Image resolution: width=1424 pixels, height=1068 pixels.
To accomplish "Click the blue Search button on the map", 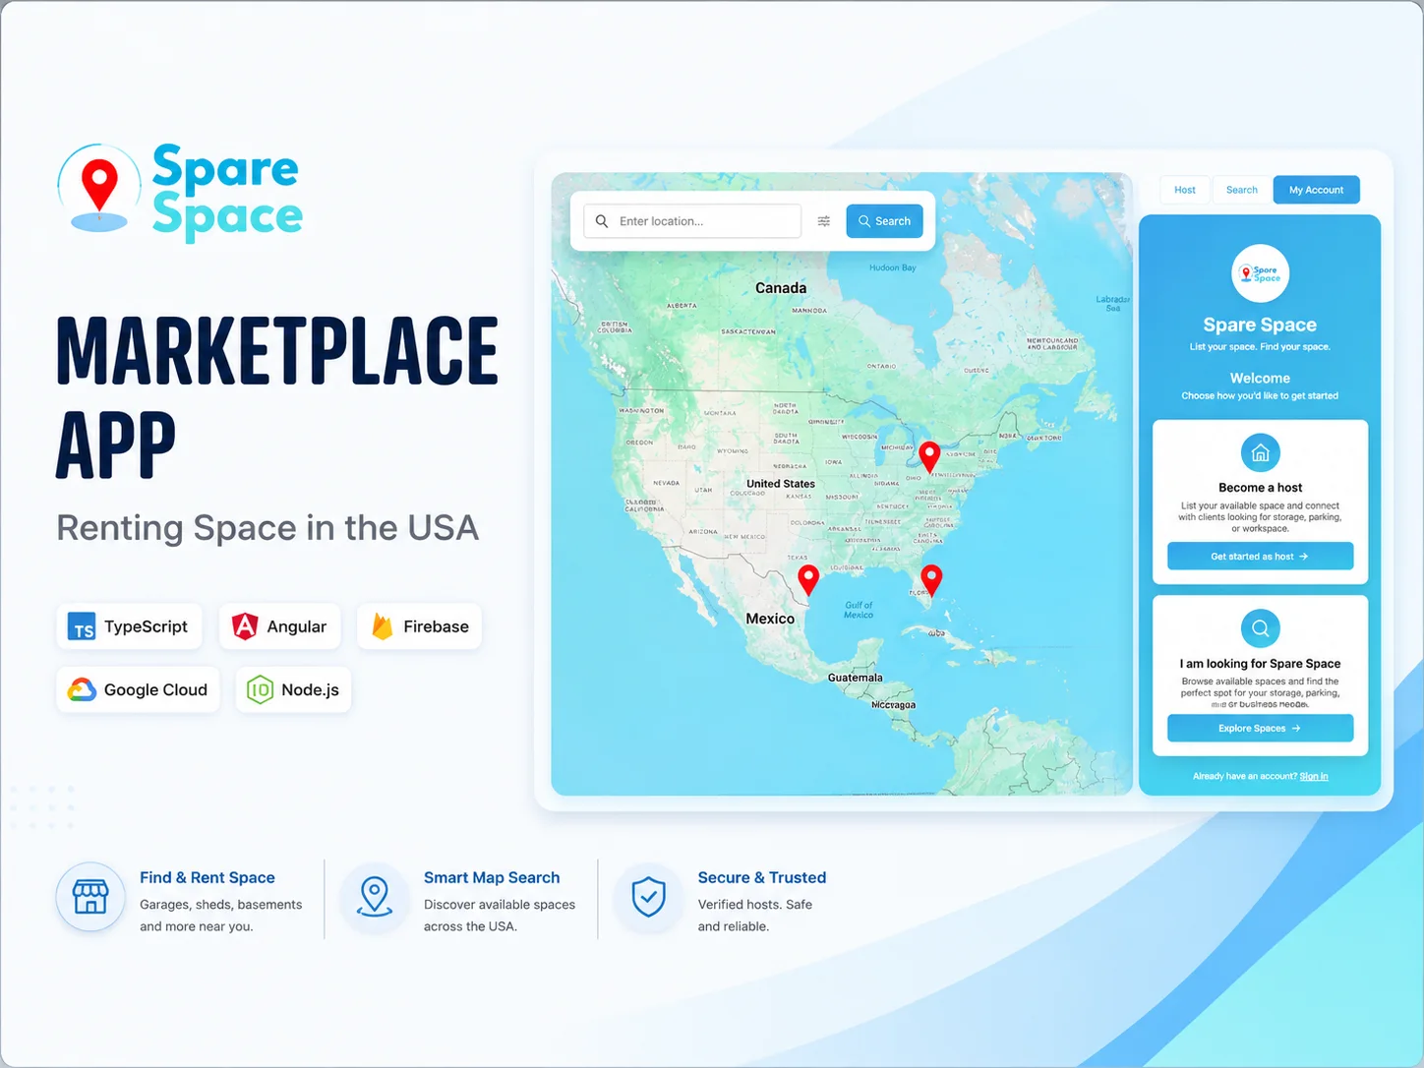I will point(884,221).
